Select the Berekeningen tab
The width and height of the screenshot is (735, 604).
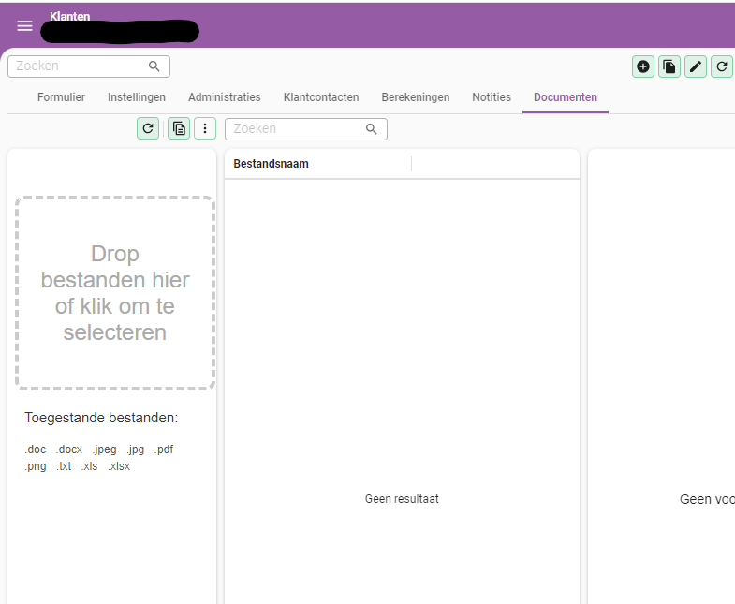[x=416, y=97]
